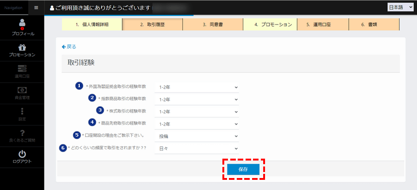Open the 良くあるご質問 question mark icon

(22, 133)
